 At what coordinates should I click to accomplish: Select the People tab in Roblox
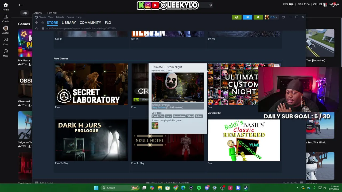tap(52, 13)
